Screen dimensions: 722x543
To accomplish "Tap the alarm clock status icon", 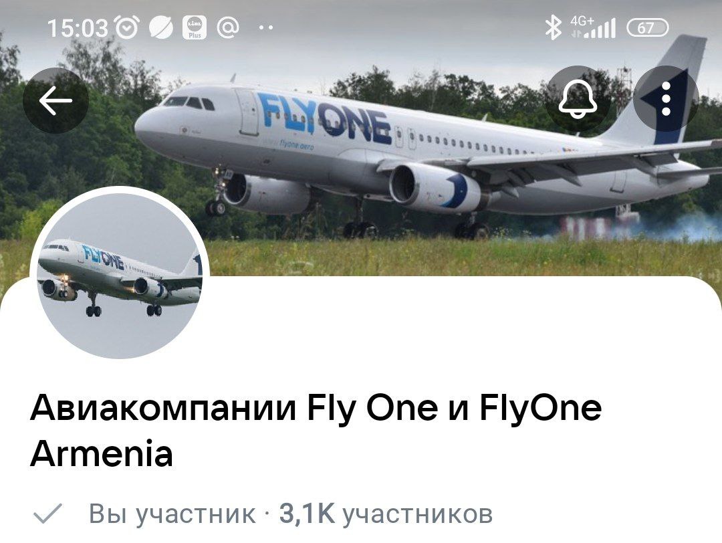I will (x=126, y=28).
